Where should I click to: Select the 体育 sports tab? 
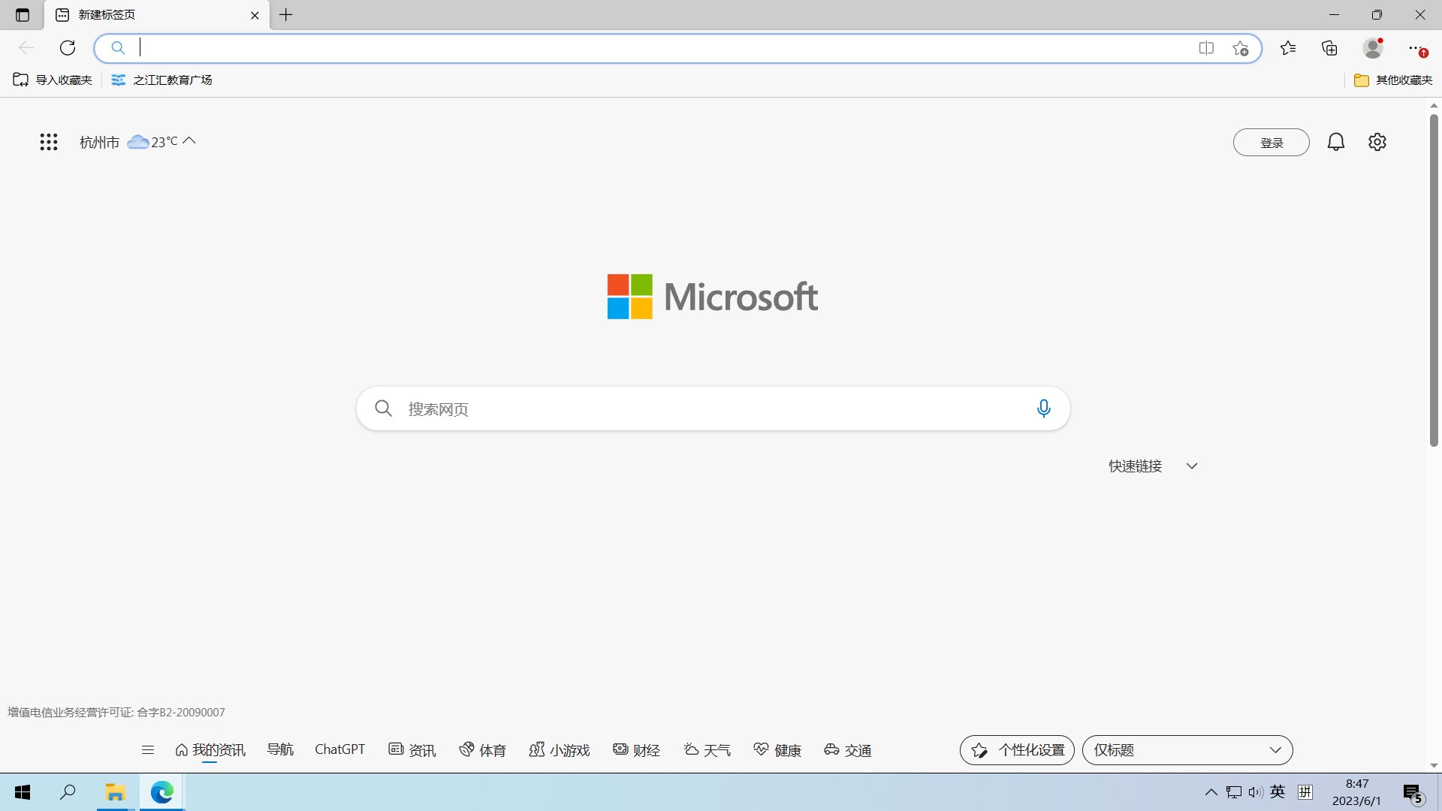(483, 750)
